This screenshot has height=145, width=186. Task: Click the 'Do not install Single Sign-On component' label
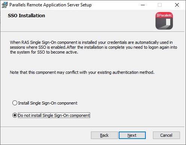[54, 115]
